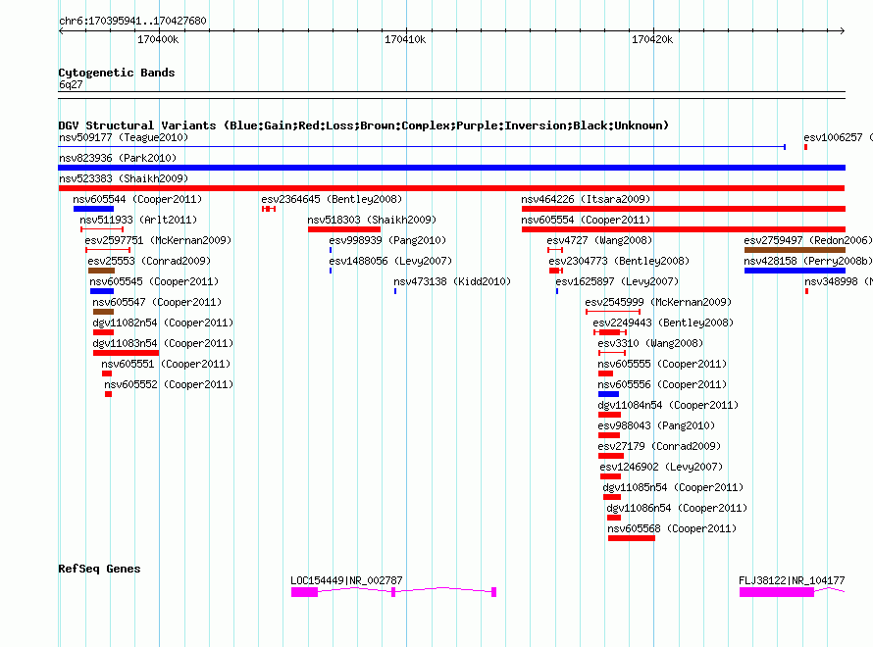Click the blue gain bar under nsv605544
The image size is (873, 647).
93,209
